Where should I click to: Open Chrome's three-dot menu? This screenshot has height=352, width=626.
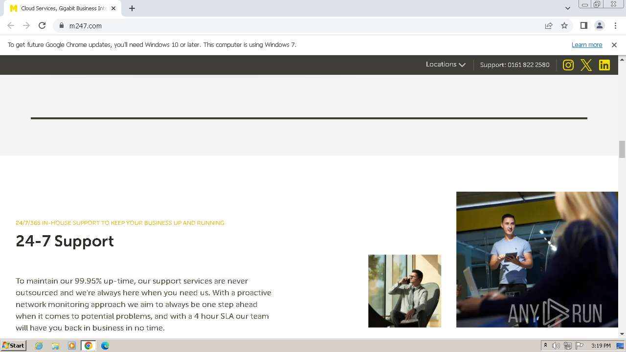tap(615, 25)
